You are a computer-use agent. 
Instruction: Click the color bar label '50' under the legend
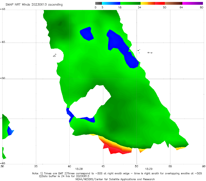tap(165, 8)
